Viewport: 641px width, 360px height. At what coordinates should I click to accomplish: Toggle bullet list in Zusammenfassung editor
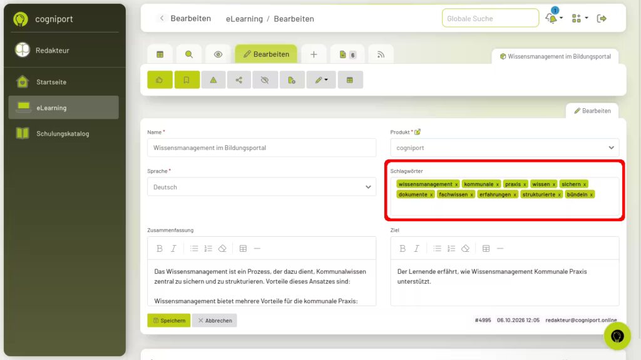pos(194,249)
